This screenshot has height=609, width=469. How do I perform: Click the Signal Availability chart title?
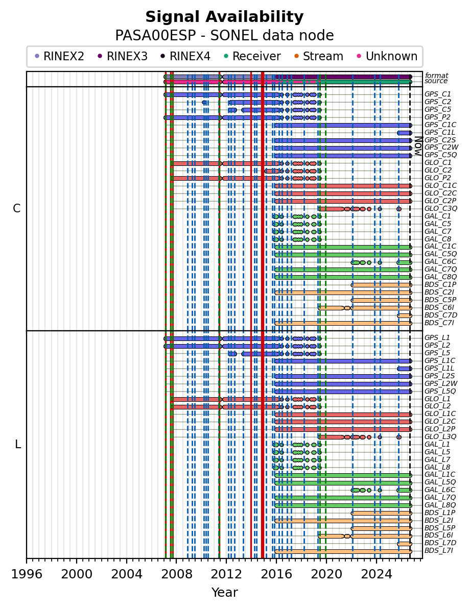(225, 17)
